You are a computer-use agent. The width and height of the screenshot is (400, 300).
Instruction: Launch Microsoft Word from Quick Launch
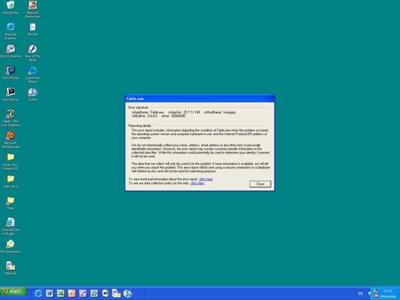coord(49,293)
